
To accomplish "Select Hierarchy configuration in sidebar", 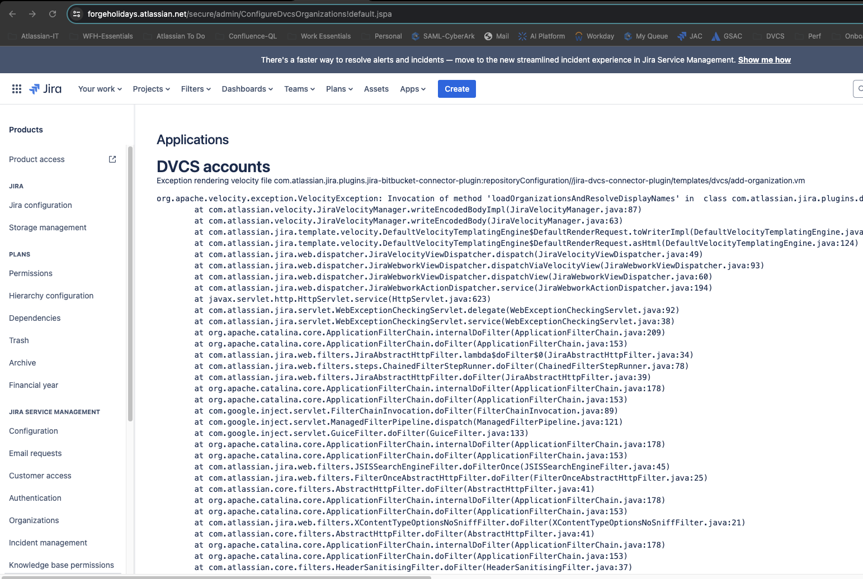I will pos(51,296).
